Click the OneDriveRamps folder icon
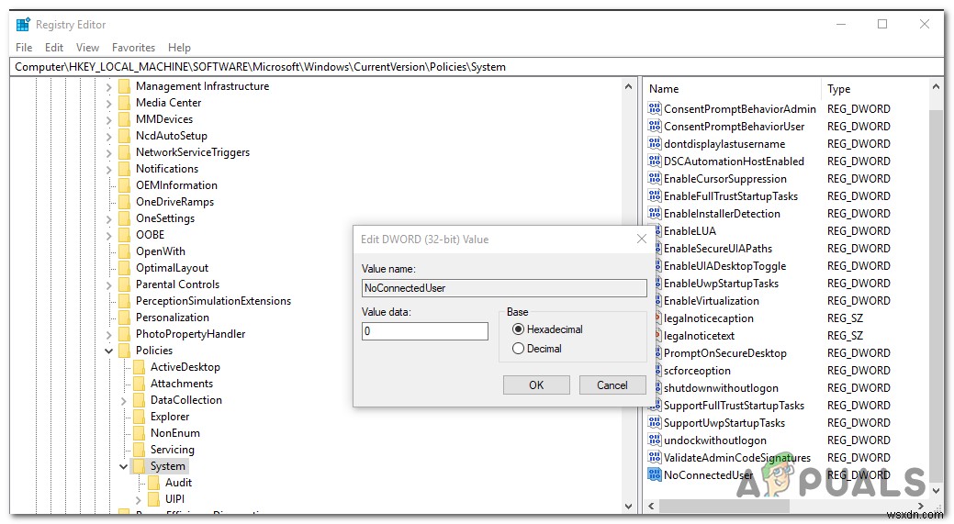954x524 pixels. [x=125, y=202]
